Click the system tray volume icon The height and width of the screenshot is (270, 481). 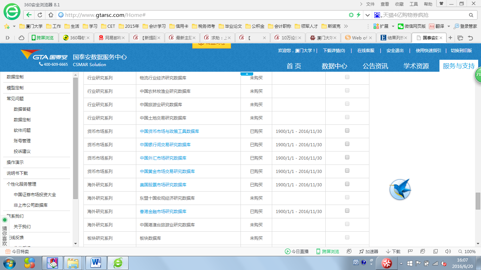tap(444, 263)
